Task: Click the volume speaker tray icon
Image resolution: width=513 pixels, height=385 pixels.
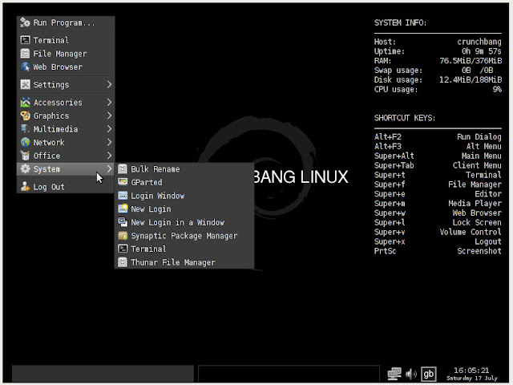Action: [411, 374]
